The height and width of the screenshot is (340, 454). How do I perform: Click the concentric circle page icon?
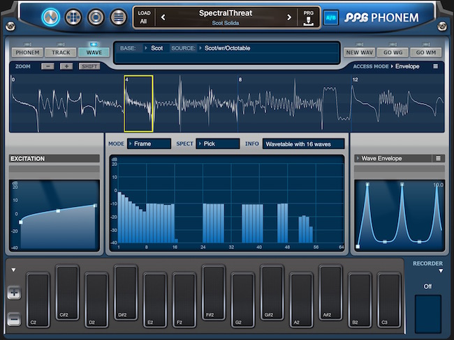96,17
